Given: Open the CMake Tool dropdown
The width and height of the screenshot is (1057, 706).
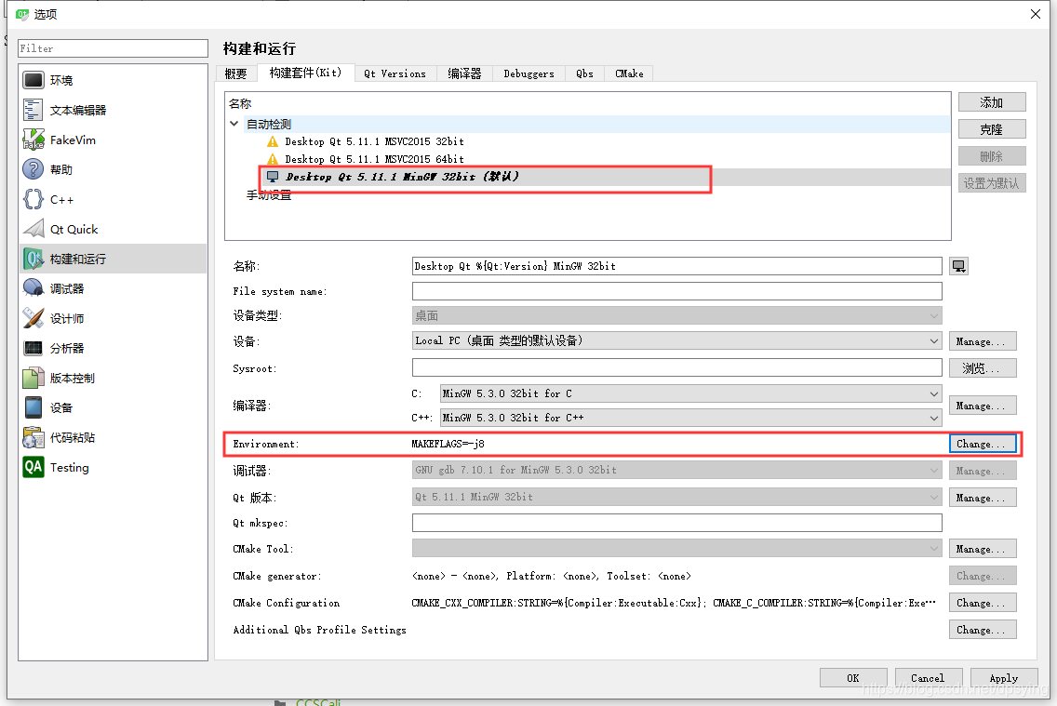Looking at the screenshot, I should [x=676, y=549].
